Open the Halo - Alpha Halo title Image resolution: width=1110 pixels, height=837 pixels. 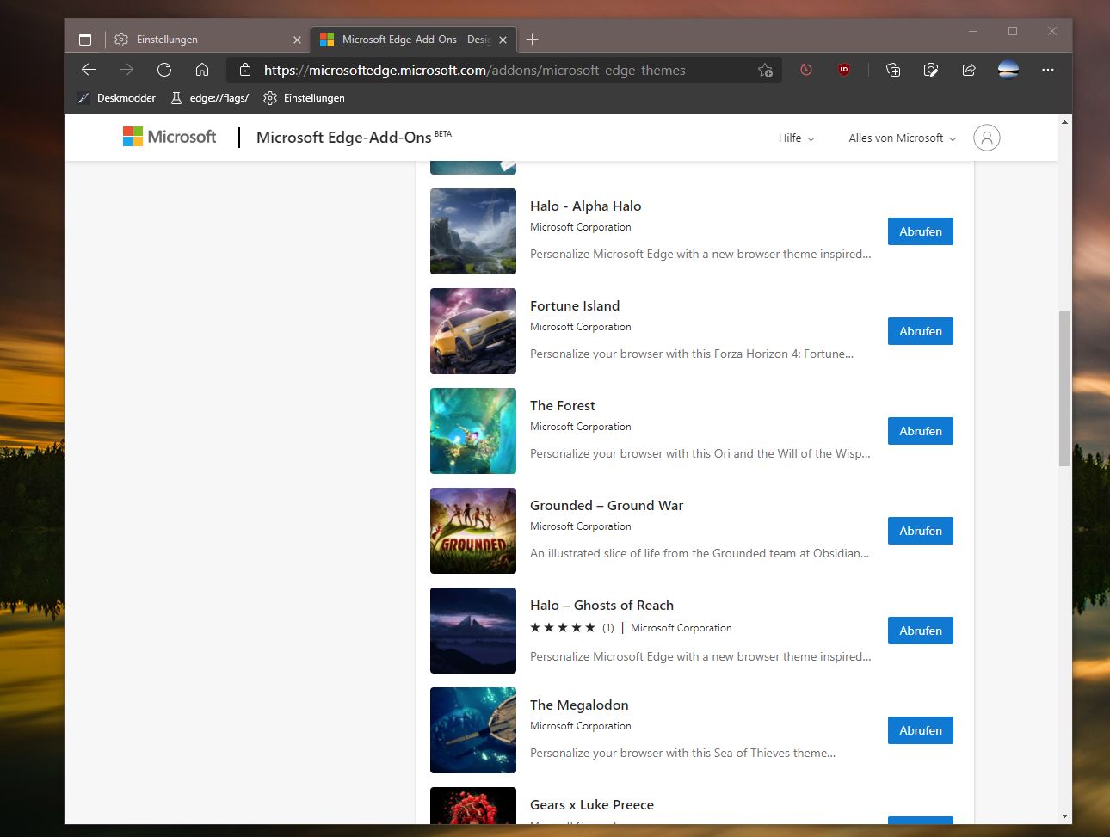[585, 206]
